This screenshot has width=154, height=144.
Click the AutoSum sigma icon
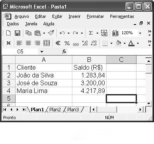(x=91, y=33)
